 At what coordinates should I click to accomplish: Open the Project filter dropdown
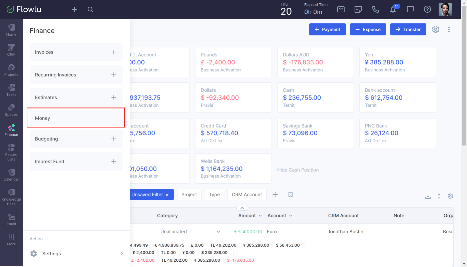[189, 195]
